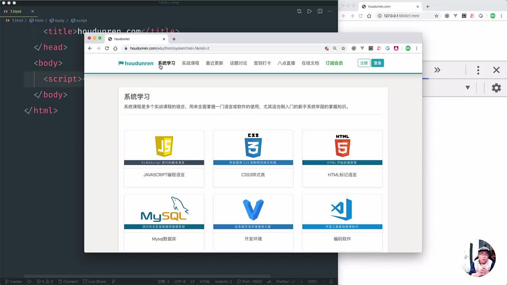Click red Adobe Acrobat extension in front browser
Viewport: 507px width, 285px height.
click(396, 48)
